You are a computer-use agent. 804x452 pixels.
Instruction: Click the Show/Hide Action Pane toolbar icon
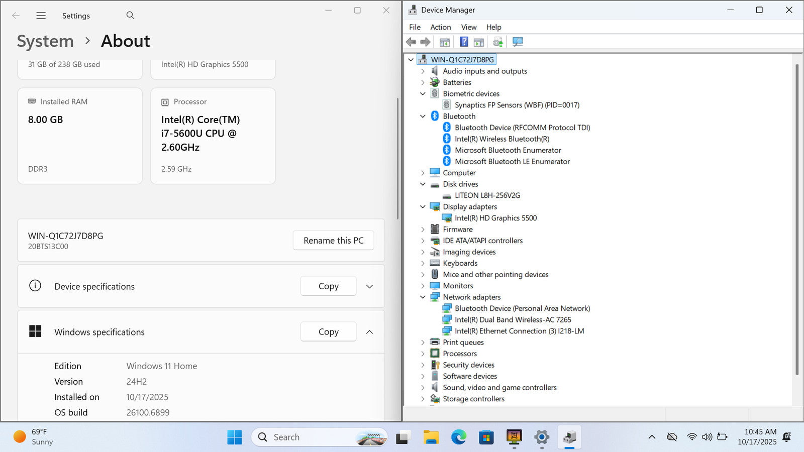pyautogui.click(x=479, y=42)
